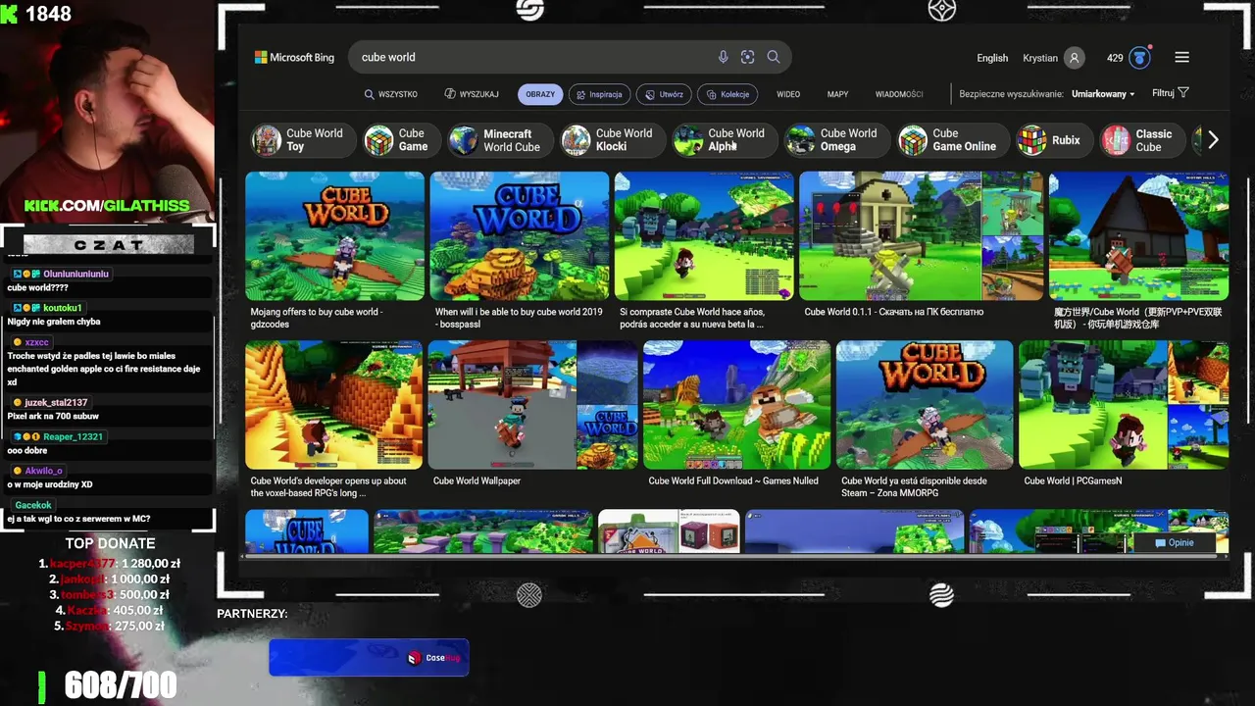1255x706 pixels.
Task: Switch to the WIADOMOŚCI tab
Action: coord(899,94)
